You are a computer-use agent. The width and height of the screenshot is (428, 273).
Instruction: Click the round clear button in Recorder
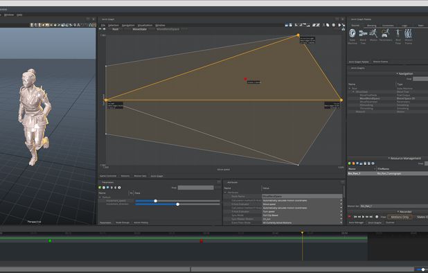tap(377, 217)
